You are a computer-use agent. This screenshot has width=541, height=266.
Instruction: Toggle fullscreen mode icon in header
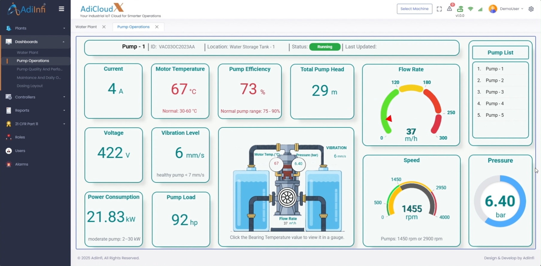[439, 9]
